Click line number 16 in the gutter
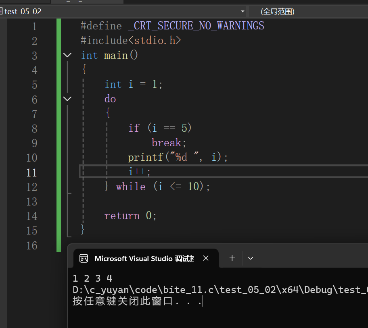The width and height of the screenshot is (368, 328). pyautogui.click(x=32, y=245)
